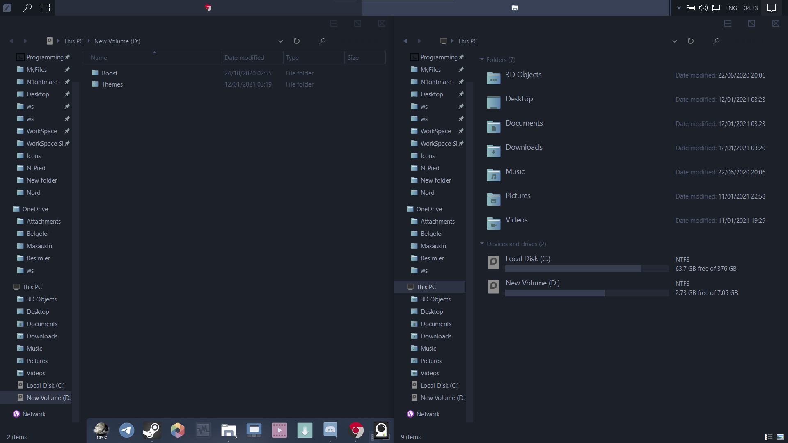Image resolution: width=788 pixels, height=443 pixels.
Task: Switch to large icons view in status bar
Action: click(x=780, y=437)
